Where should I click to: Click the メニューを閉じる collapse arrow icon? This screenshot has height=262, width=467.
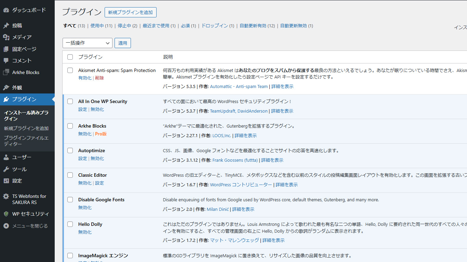pos(6,226)
